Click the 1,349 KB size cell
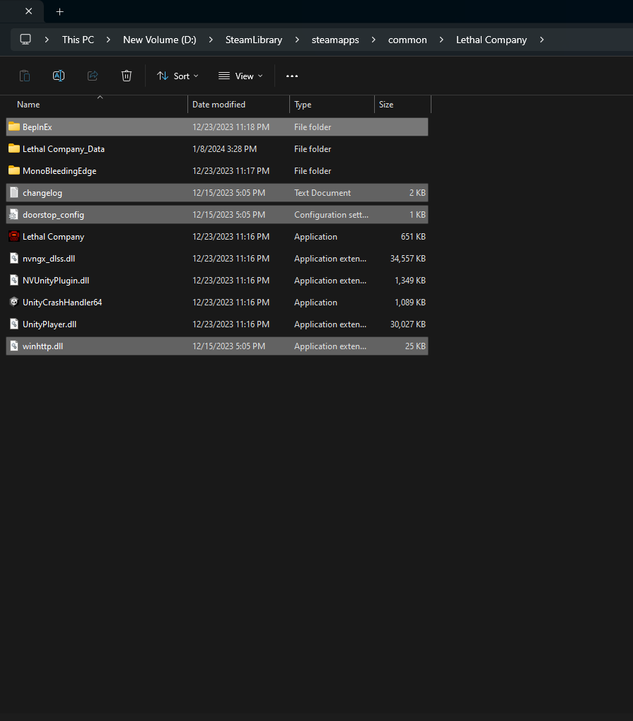This screenshot has width=633, height=721. pos(410,281)
